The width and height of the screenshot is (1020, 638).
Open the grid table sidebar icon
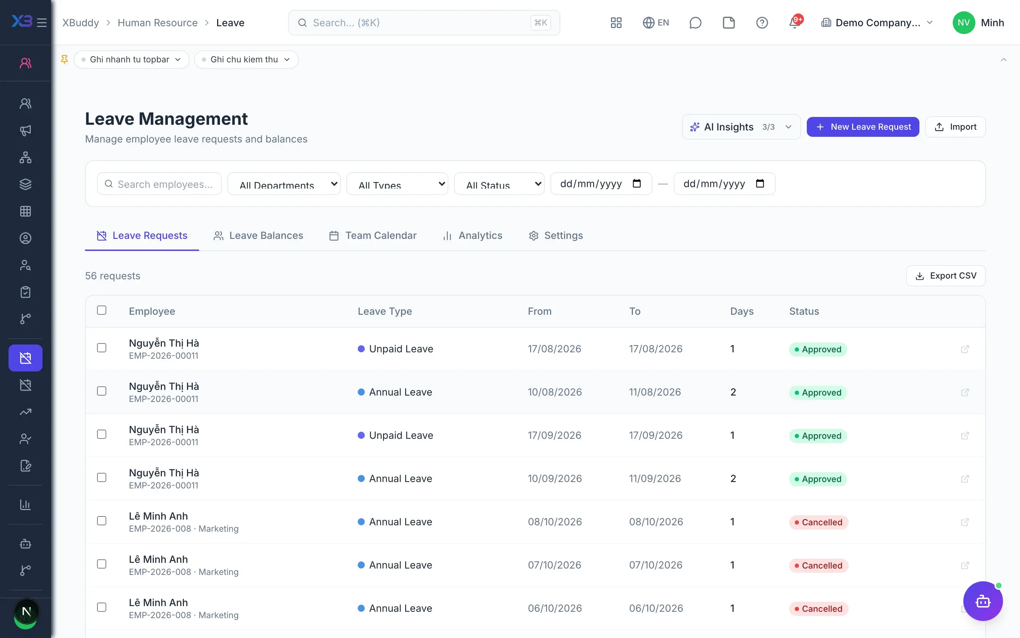pyautogui.click(x=26, y=211)
